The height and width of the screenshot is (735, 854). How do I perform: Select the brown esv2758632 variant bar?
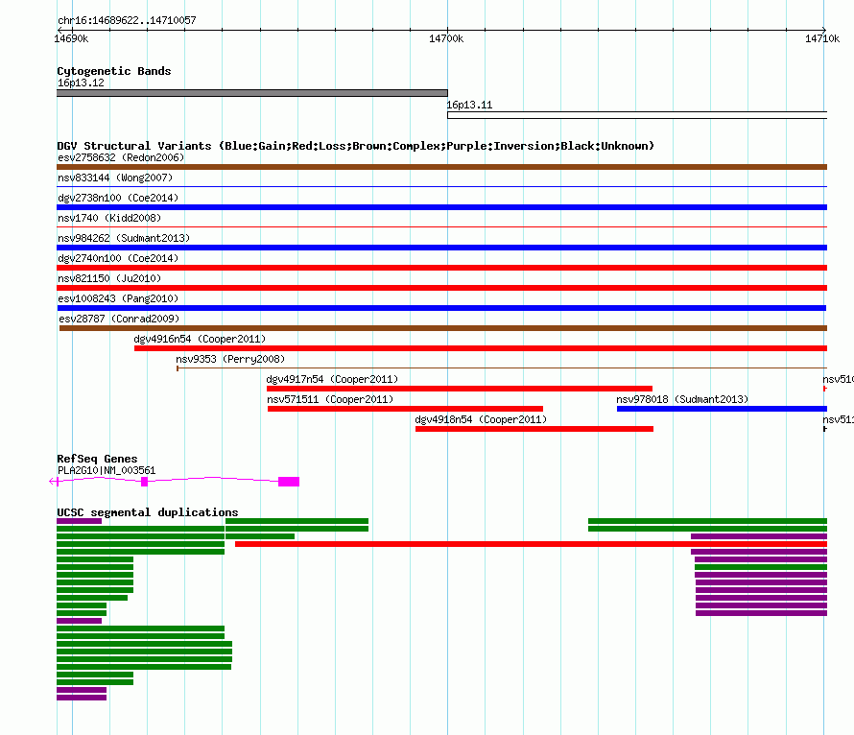point(441,167)
